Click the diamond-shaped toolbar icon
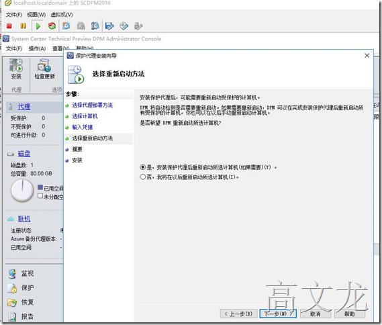 (124, 26)
